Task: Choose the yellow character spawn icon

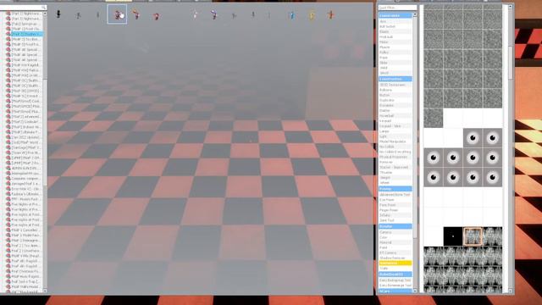Action: point(312,15)
